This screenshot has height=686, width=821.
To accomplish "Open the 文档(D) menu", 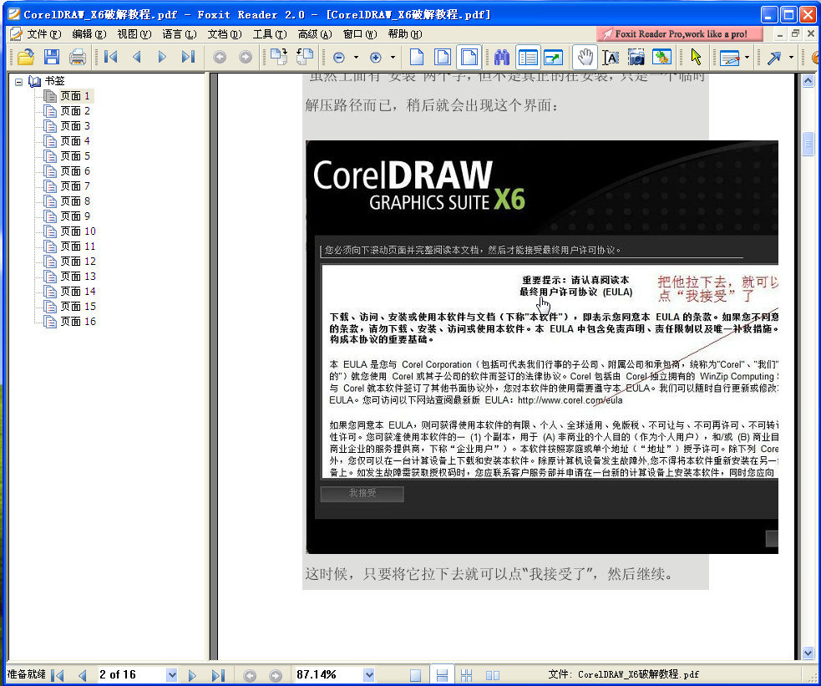I will (x=225, y=34).
